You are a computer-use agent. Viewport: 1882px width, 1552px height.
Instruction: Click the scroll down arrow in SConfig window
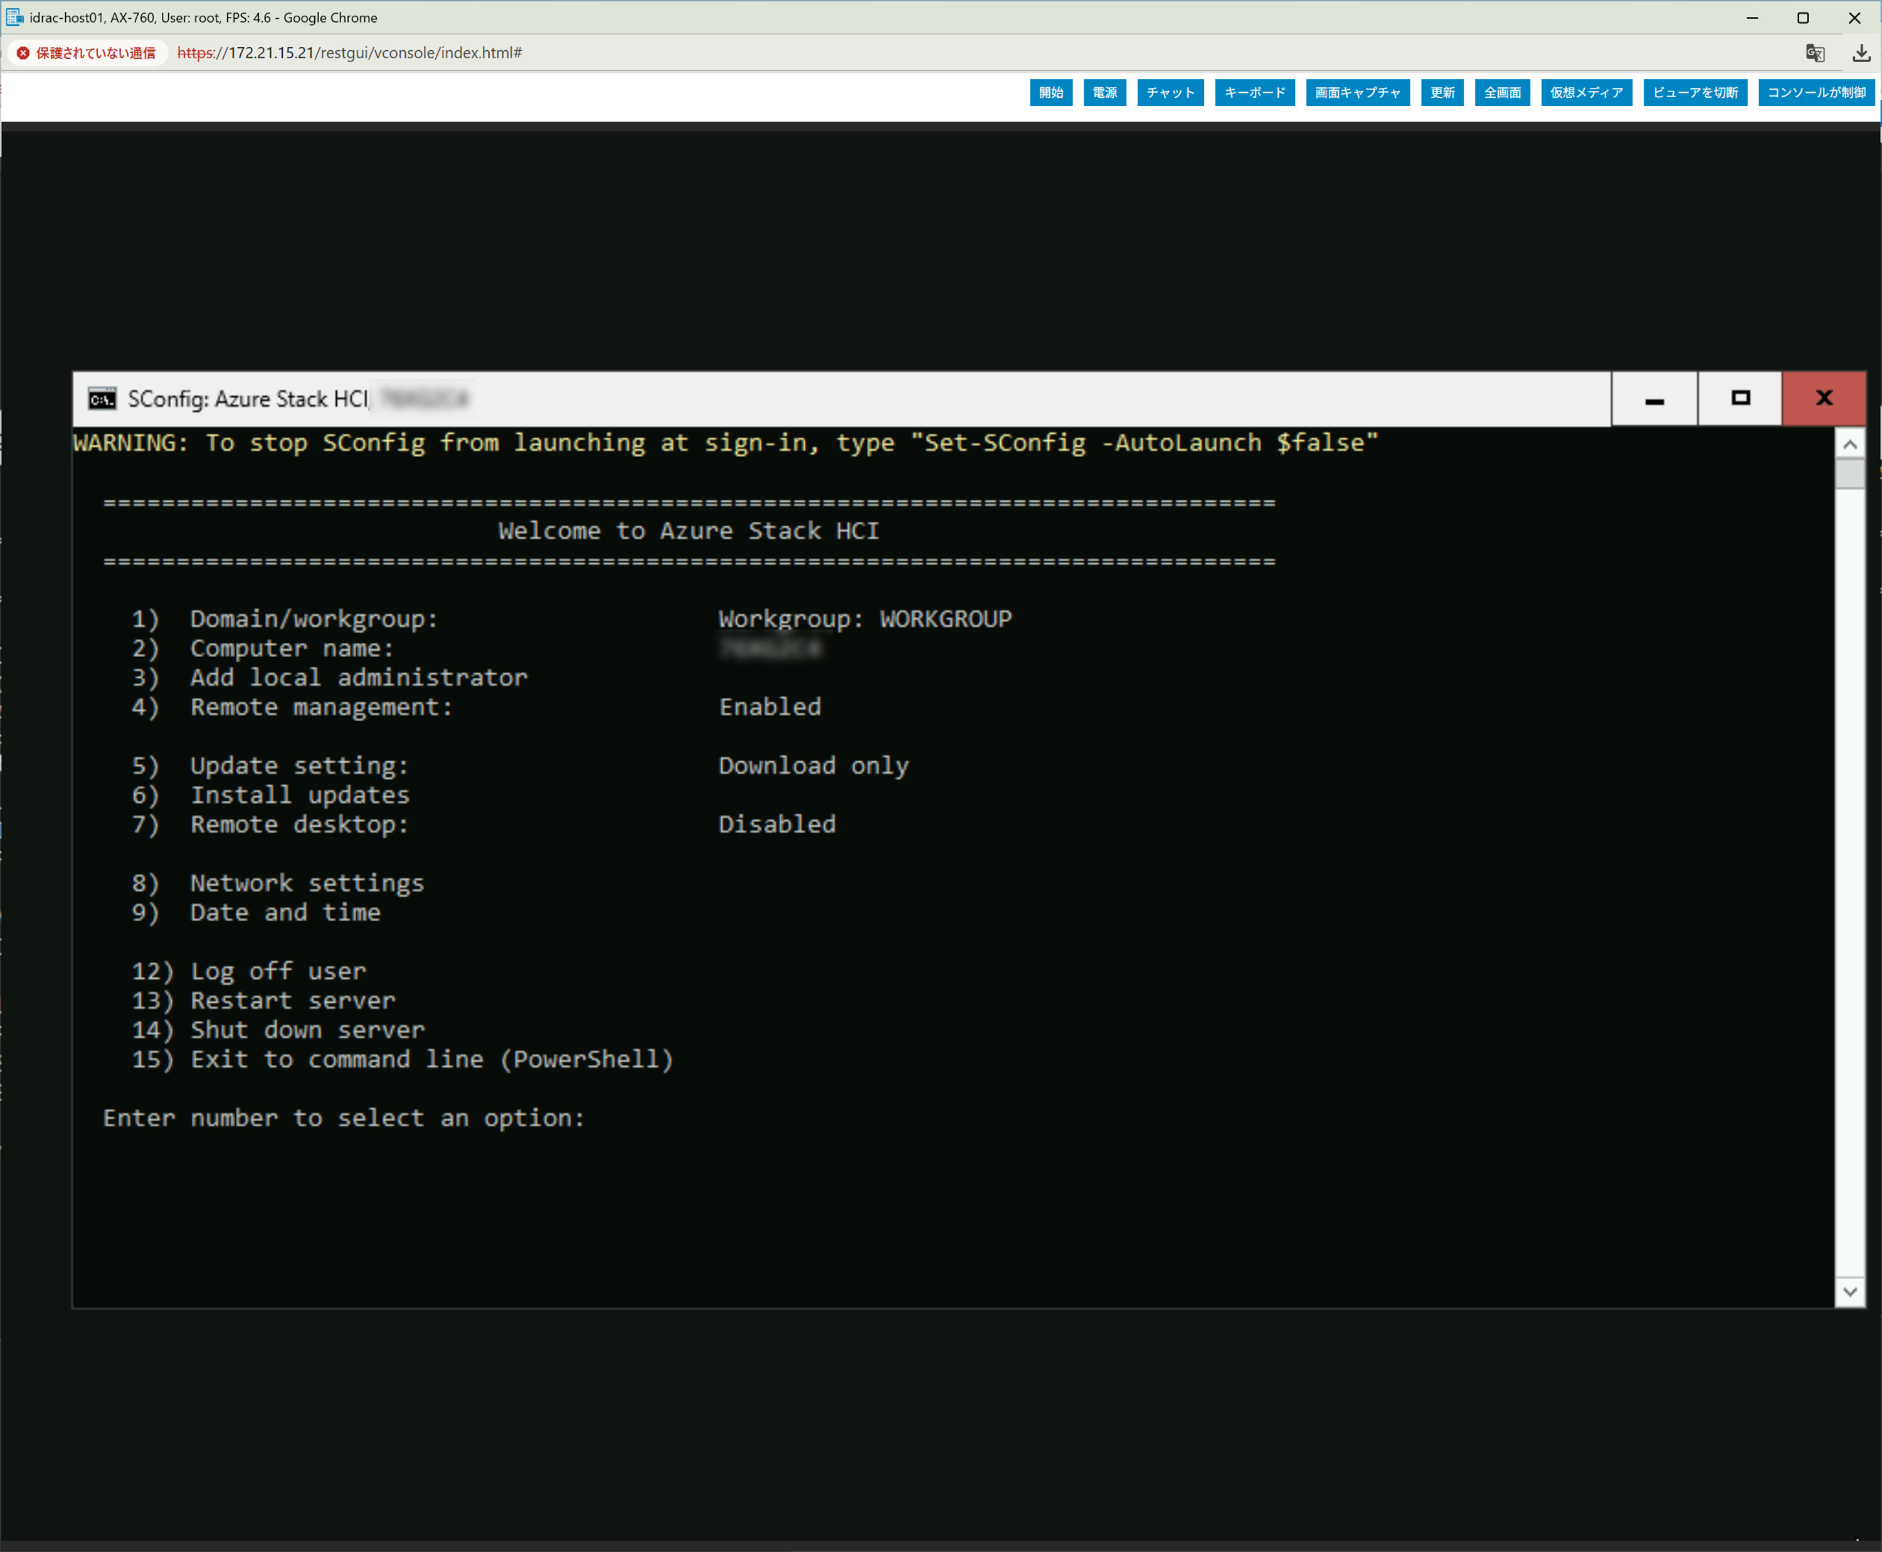click(x=1850, y=1292)
